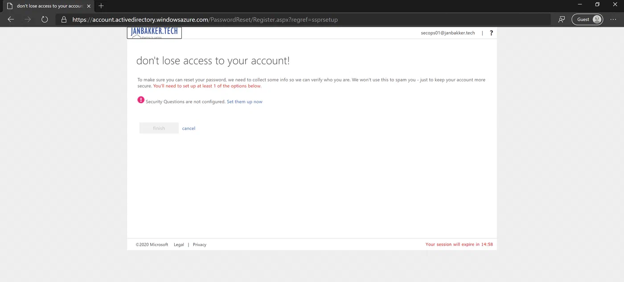Open a new browser tab
This screenshot has height=282, width=624.
(101, 6)
